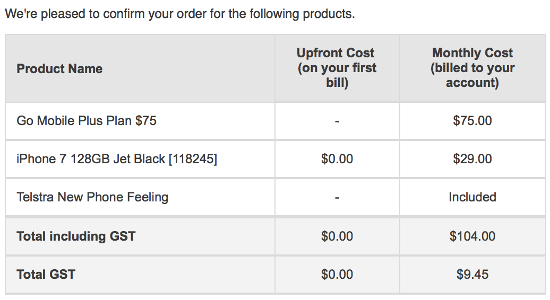Click the Telstra New Phone Feeling product name
The height and width of the screenshot is (300, 550).
pos(92,197)
